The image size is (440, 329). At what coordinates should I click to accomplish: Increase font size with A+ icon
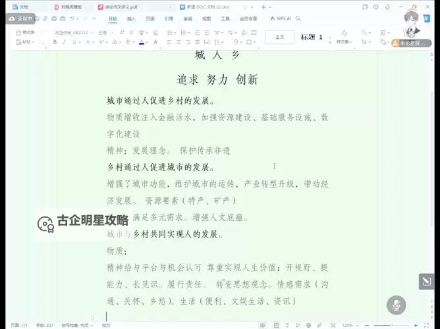coord(122,33)
